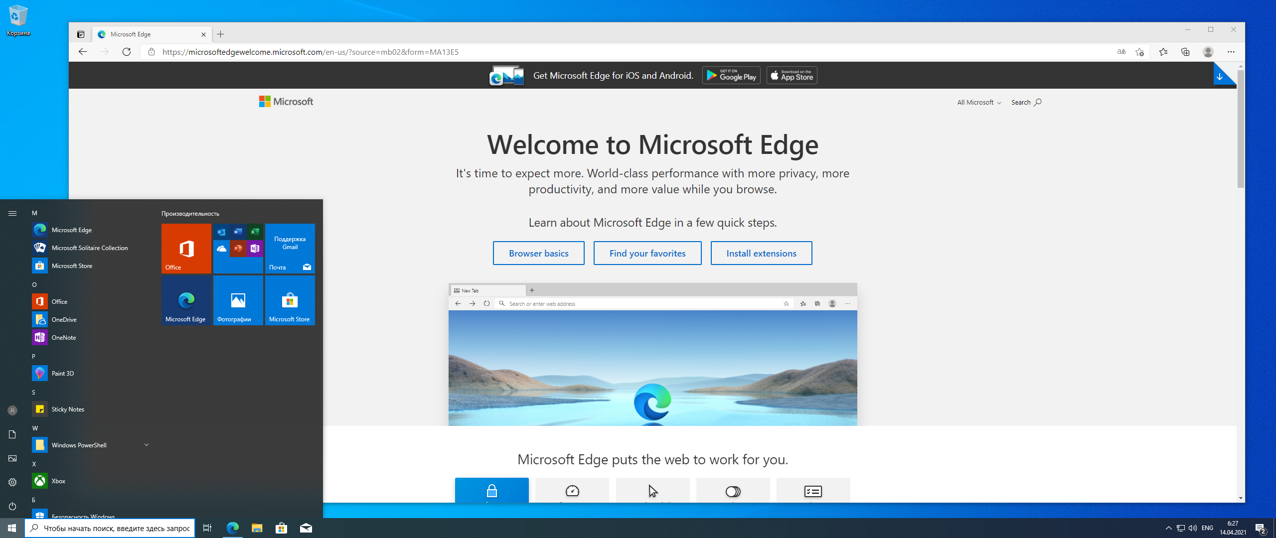Screen dimensions: 1276x538
Task: Click the Get it on Google Play badge
Action: click(731, 75)
